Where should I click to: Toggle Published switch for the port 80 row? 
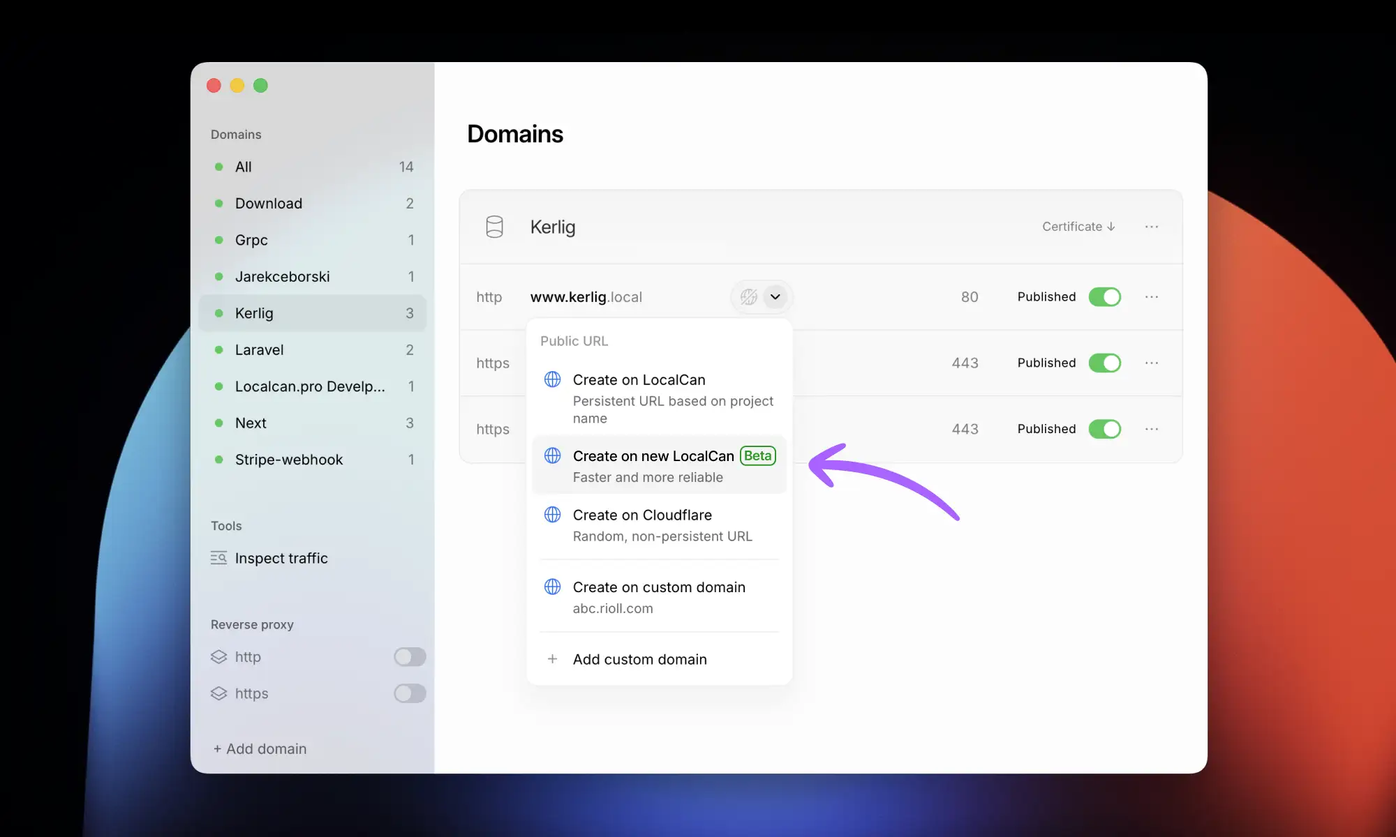tap(1105, 297)
